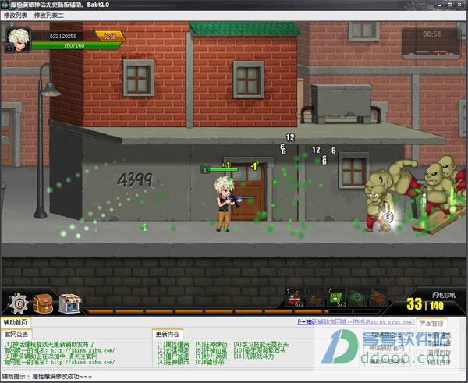Click the settings gear icon in game

(x=19, y=303)
